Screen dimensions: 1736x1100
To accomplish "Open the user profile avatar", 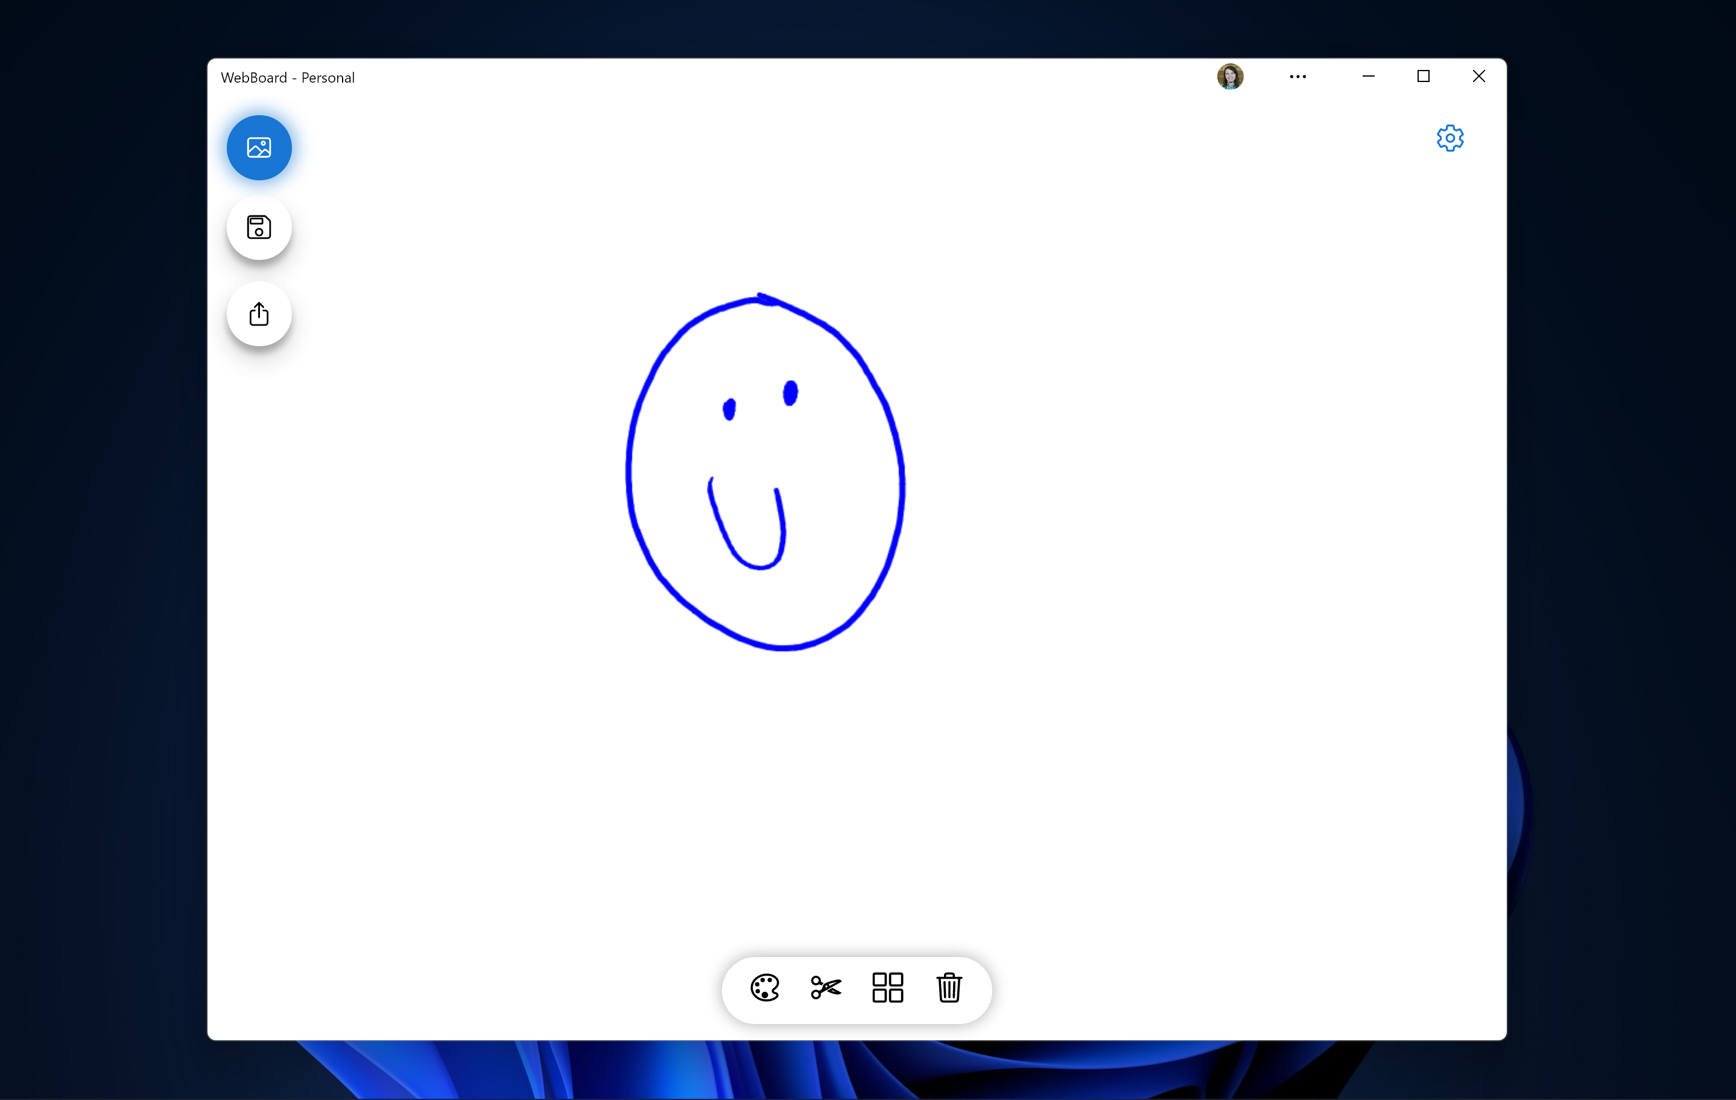I will click(1230, 77).
